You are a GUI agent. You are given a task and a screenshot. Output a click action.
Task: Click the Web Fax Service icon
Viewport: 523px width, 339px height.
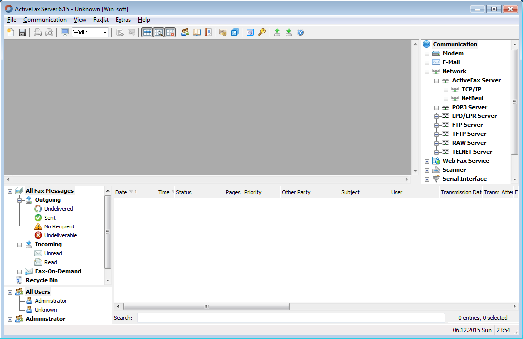point(436,161)
